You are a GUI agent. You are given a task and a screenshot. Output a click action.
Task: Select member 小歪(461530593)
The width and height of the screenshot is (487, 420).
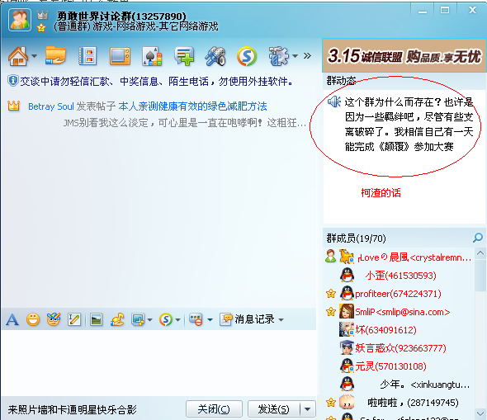(x=399, y=276)
